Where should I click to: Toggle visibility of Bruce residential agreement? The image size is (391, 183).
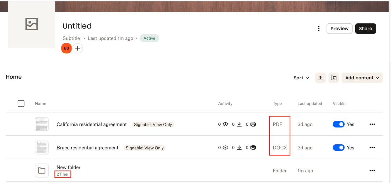tap(338, 148)
